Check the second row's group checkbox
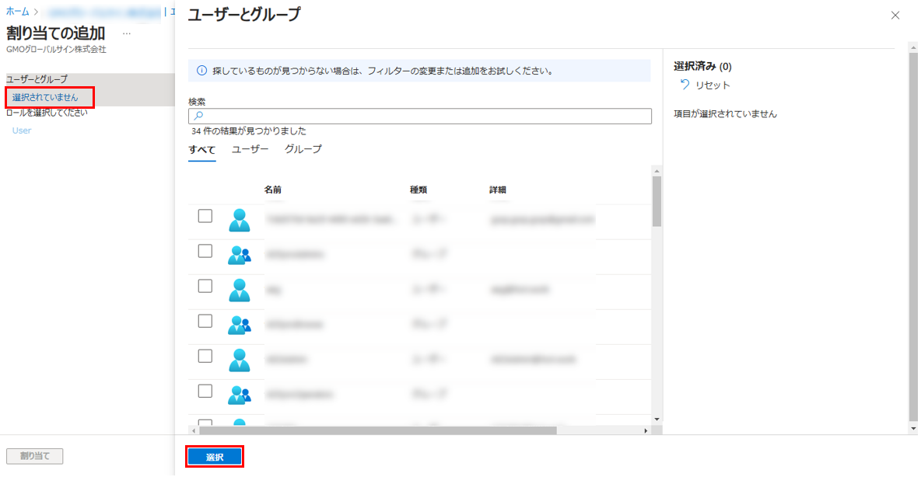The image size is (921, 477). tap(205, 251)
